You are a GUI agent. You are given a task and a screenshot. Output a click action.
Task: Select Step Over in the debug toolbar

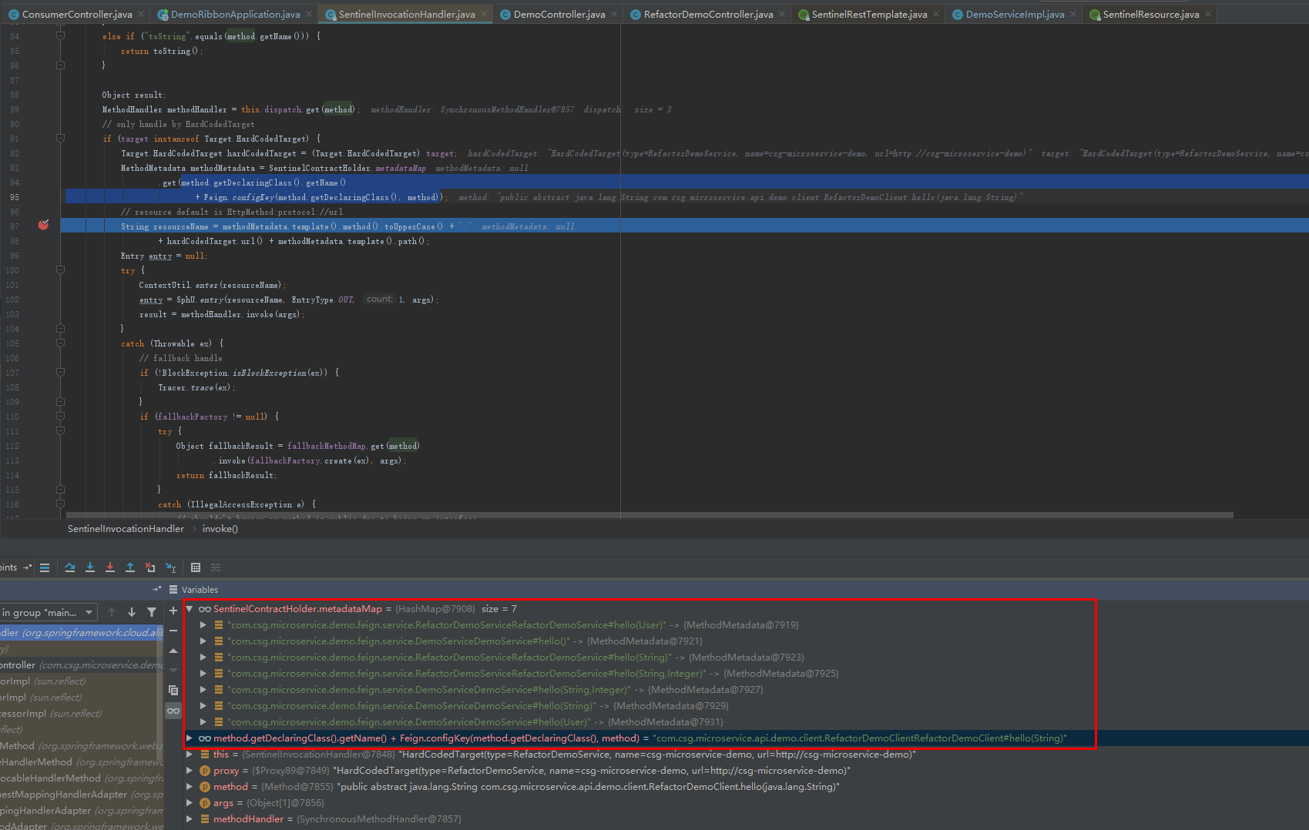pos(70,567)
